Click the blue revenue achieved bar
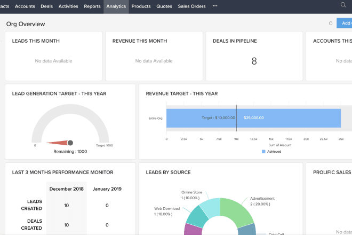This screenshot has width=352, height=235. pos(253,118)
